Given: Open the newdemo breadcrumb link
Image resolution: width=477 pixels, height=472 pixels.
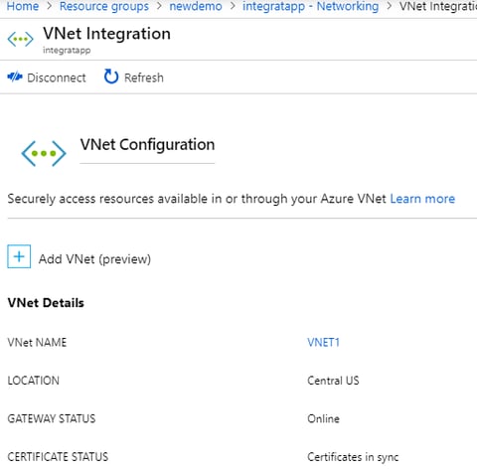Looking at the screenshot, I should (196, 6).
